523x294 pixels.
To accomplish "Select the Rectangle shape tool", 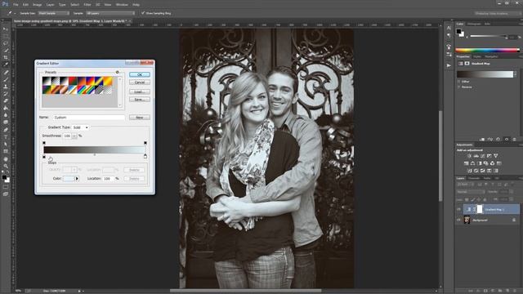I will [x=6, y=151].
